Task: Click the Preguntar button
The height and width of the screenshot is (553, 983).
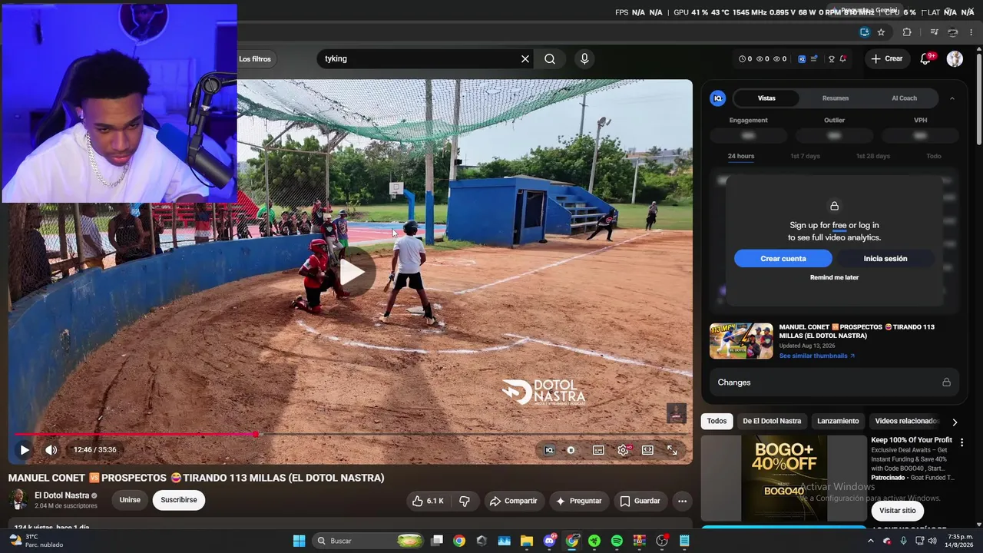Action: click(578, 501)
